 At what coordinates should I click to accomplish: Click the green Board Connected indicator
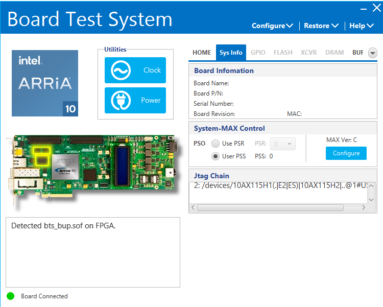click(x=11, y=296)
